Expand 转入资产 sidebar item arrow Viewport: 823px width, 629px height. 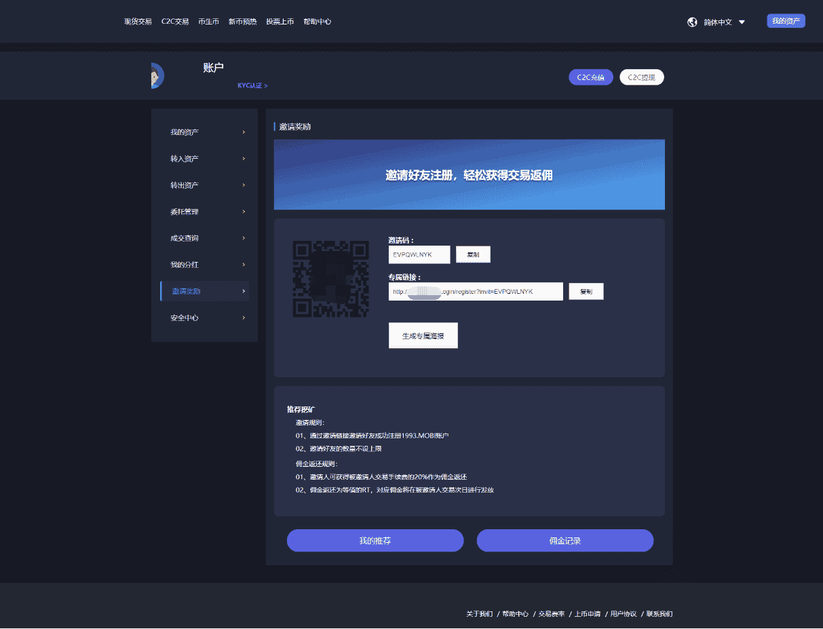click(244, 159)
